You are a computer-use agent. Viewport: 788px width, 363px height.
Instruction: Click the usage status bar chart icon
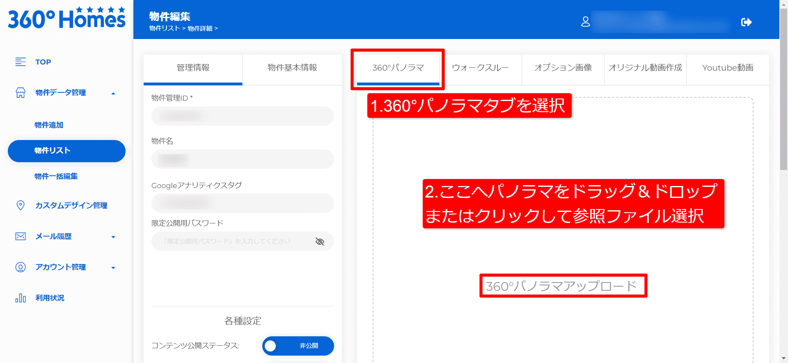[x=21, y=298]
